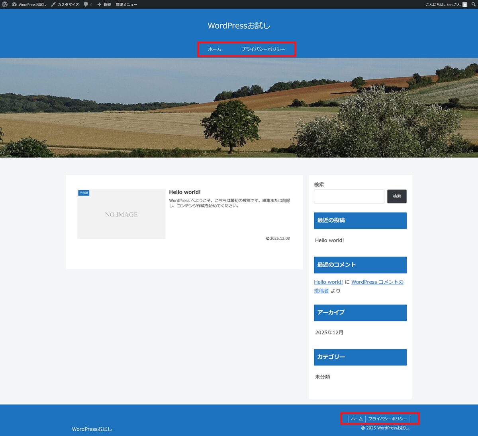Image resolution: width=478 pixels, height=436 pixels.
Task: Click 新規 to add new content
Action: click(x=104, y=4)
